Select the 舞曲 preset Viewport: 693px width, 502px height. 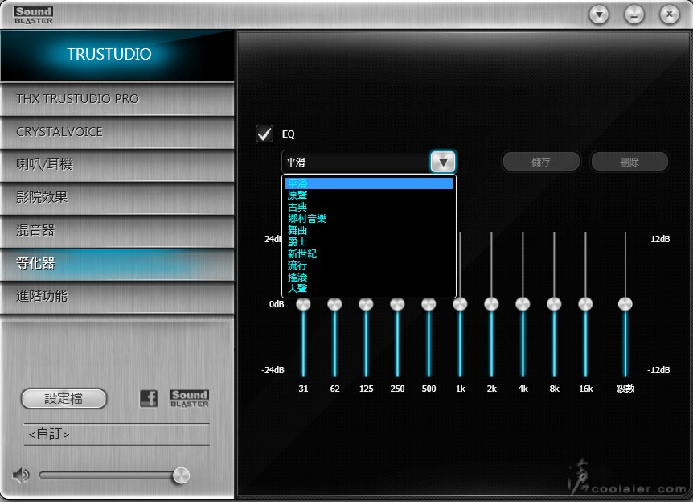point(369,230)
